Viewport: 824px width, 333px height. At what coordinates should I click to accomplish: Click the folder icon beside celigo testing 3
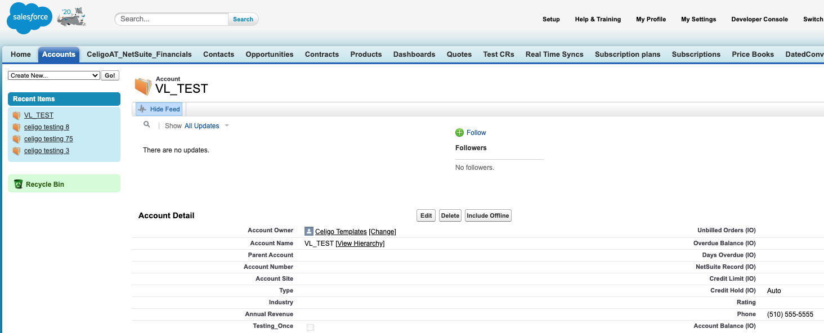click(16, 151)
